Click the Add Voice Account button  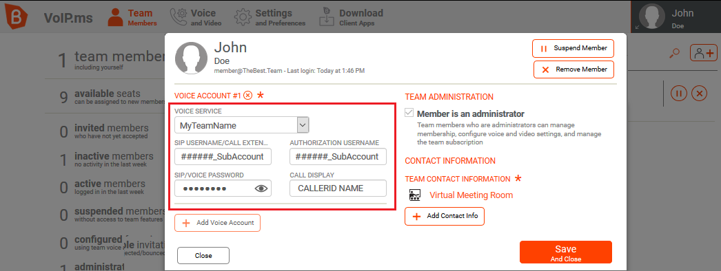[x=217, y=223]
